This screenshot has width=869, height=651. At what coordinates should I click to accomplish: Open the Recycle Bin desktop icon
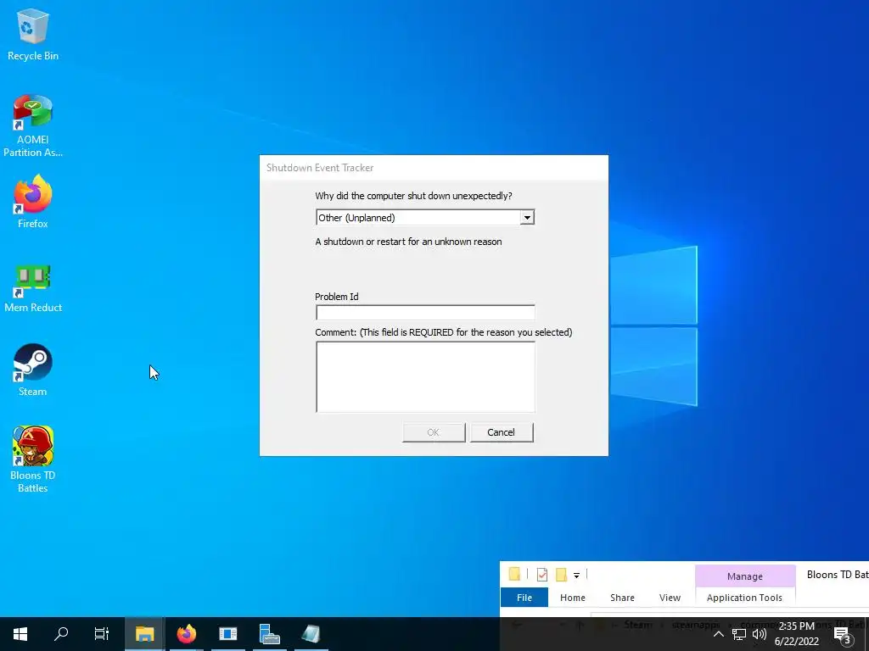coord(33,34)
